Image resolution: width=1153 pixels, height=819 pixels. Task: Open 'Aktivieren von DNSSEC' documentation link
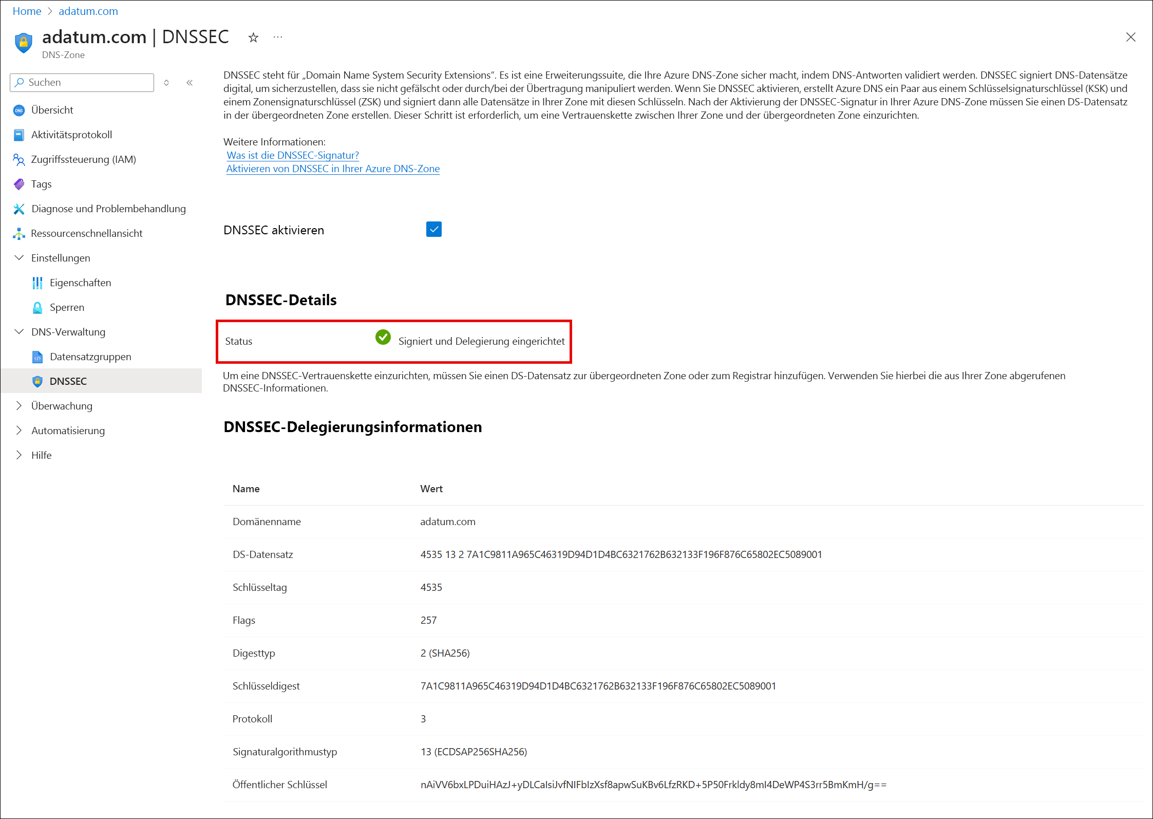333,169
